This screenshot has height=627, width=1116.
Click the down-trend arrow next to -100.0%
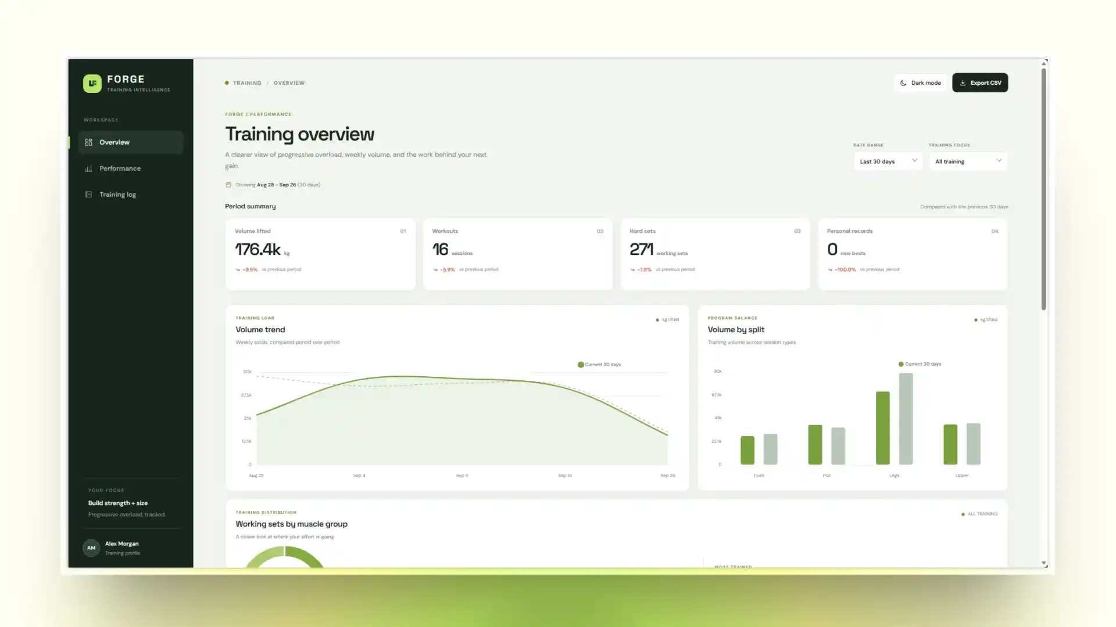830,269
